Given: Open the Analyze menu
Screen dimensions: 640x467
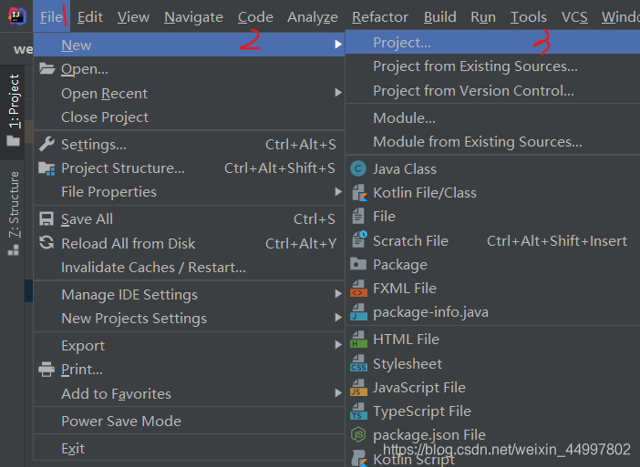Looking at the screenshot, I should [312, 16].
